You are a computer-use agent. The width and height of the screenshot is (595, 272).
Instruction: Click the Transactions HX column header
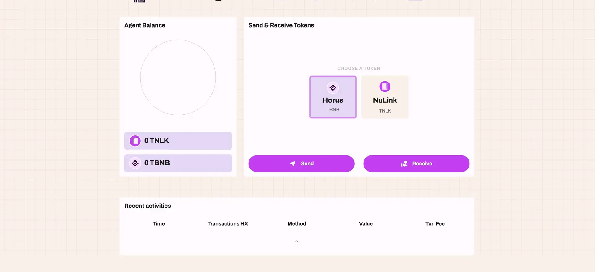(x=228, y=224)
